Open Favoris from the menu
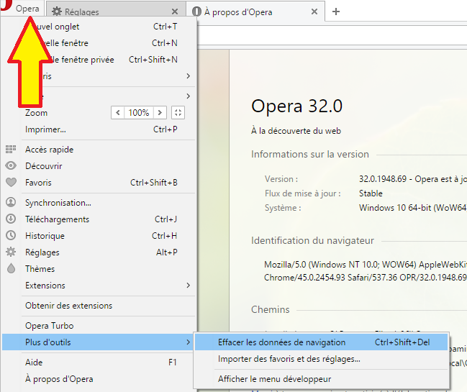 (x=99, y=183)
